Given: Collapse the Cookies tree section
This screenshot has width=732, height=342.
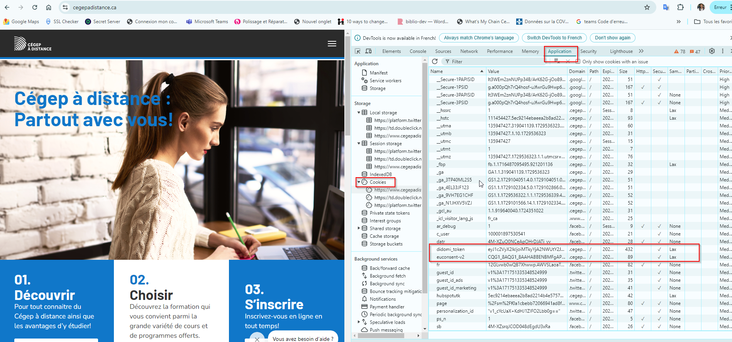Looking at the screenshot, I should click(x=359, y=182).
